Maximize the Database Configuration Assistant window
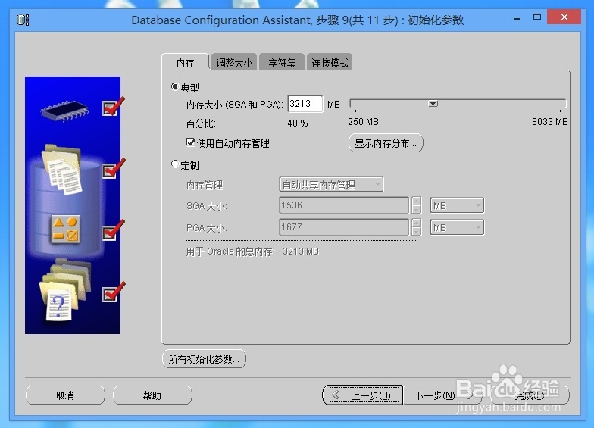Viewport: 594px width, 428px height. [x=536, y=17]
